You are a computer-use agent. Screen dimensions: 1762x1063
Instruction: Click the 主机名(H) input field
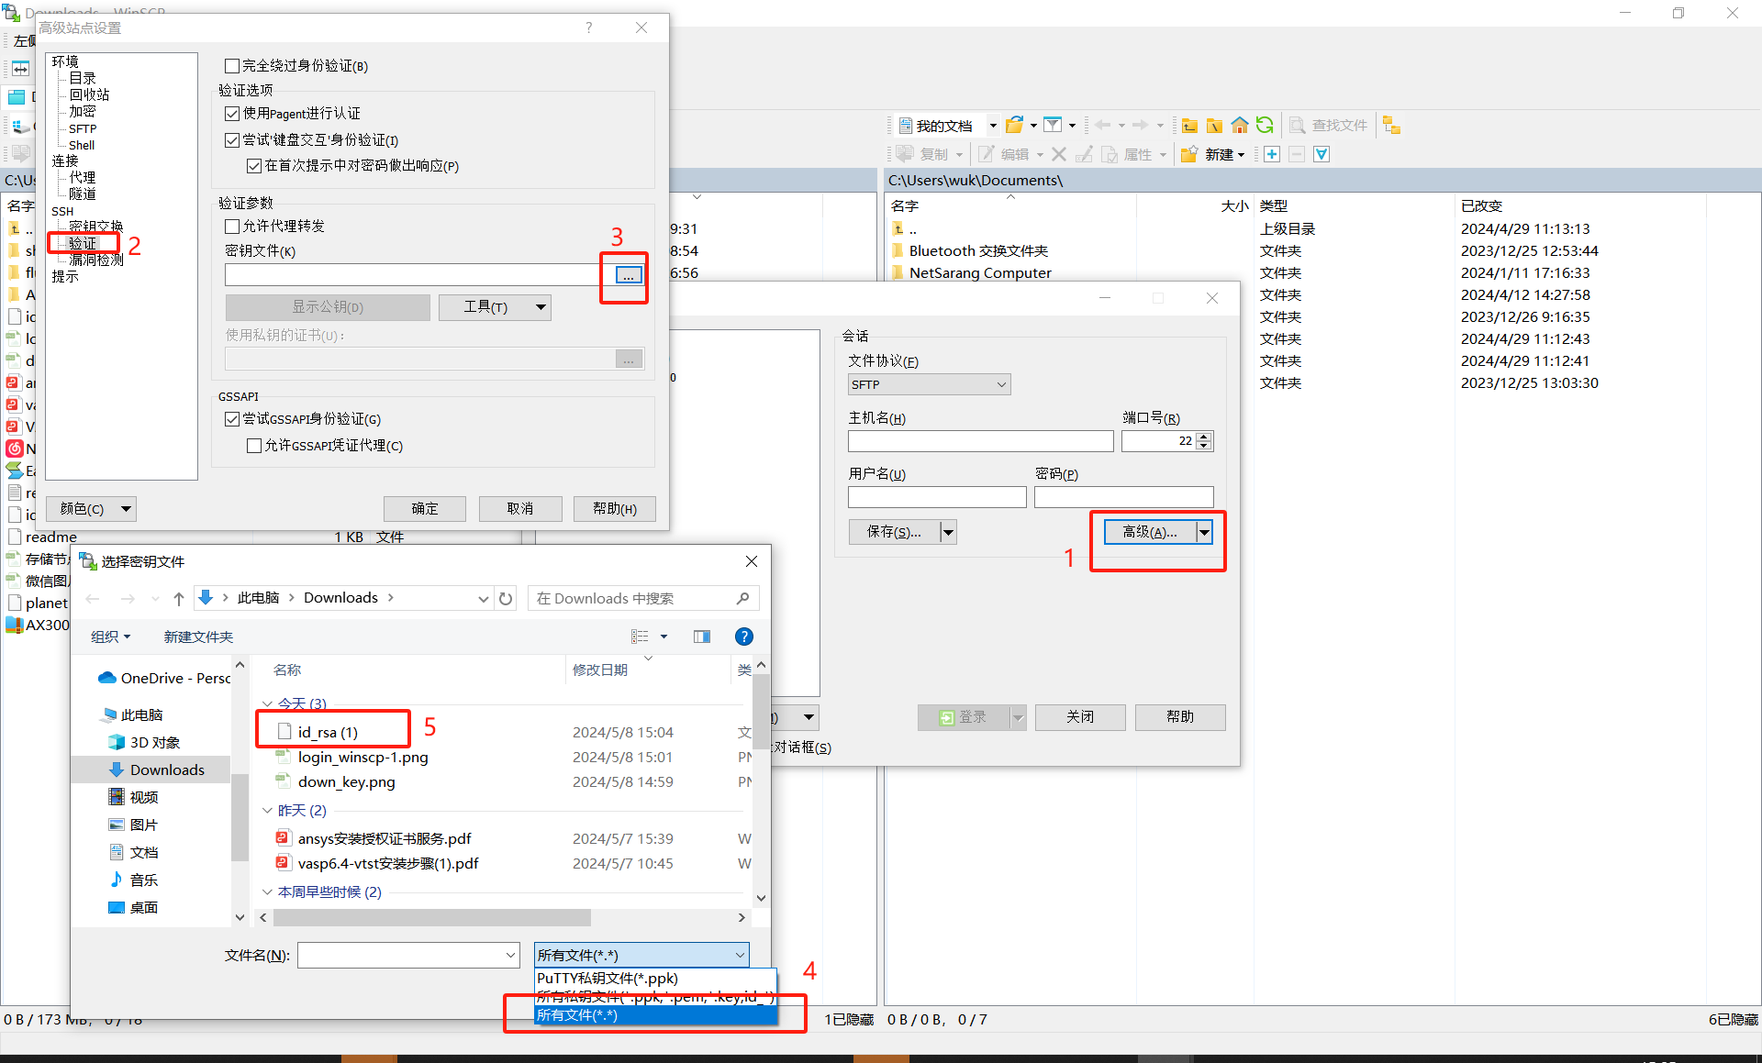pos(980,441)
